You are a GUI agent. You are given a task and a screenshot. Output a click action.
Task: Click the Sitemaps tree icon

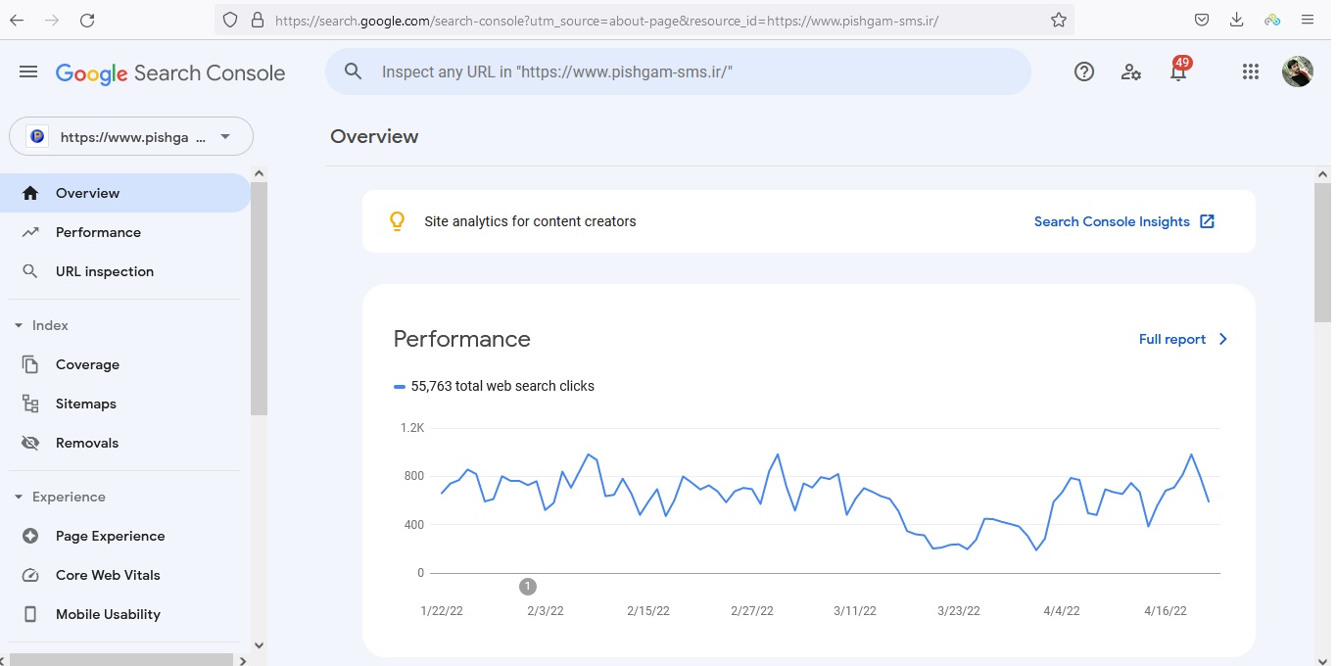point(30,404)
